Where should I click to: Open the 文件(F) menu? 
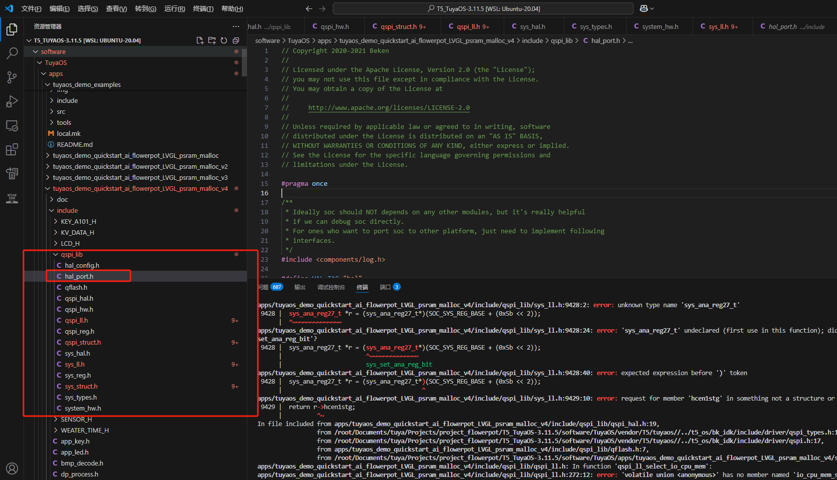[x=31, y=8]
